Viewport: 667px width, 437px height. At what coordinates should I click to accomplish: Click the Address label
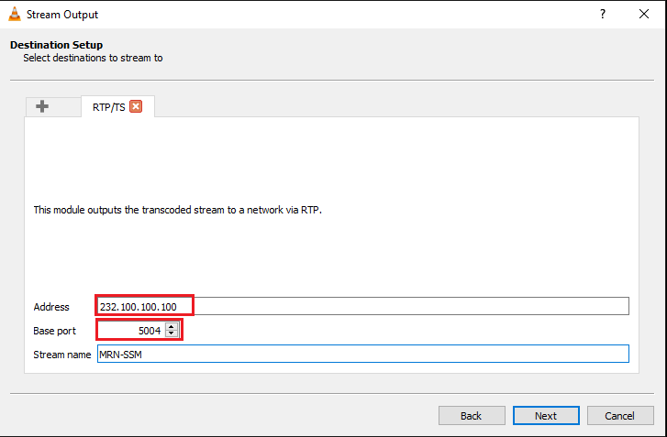pos(51,307)
